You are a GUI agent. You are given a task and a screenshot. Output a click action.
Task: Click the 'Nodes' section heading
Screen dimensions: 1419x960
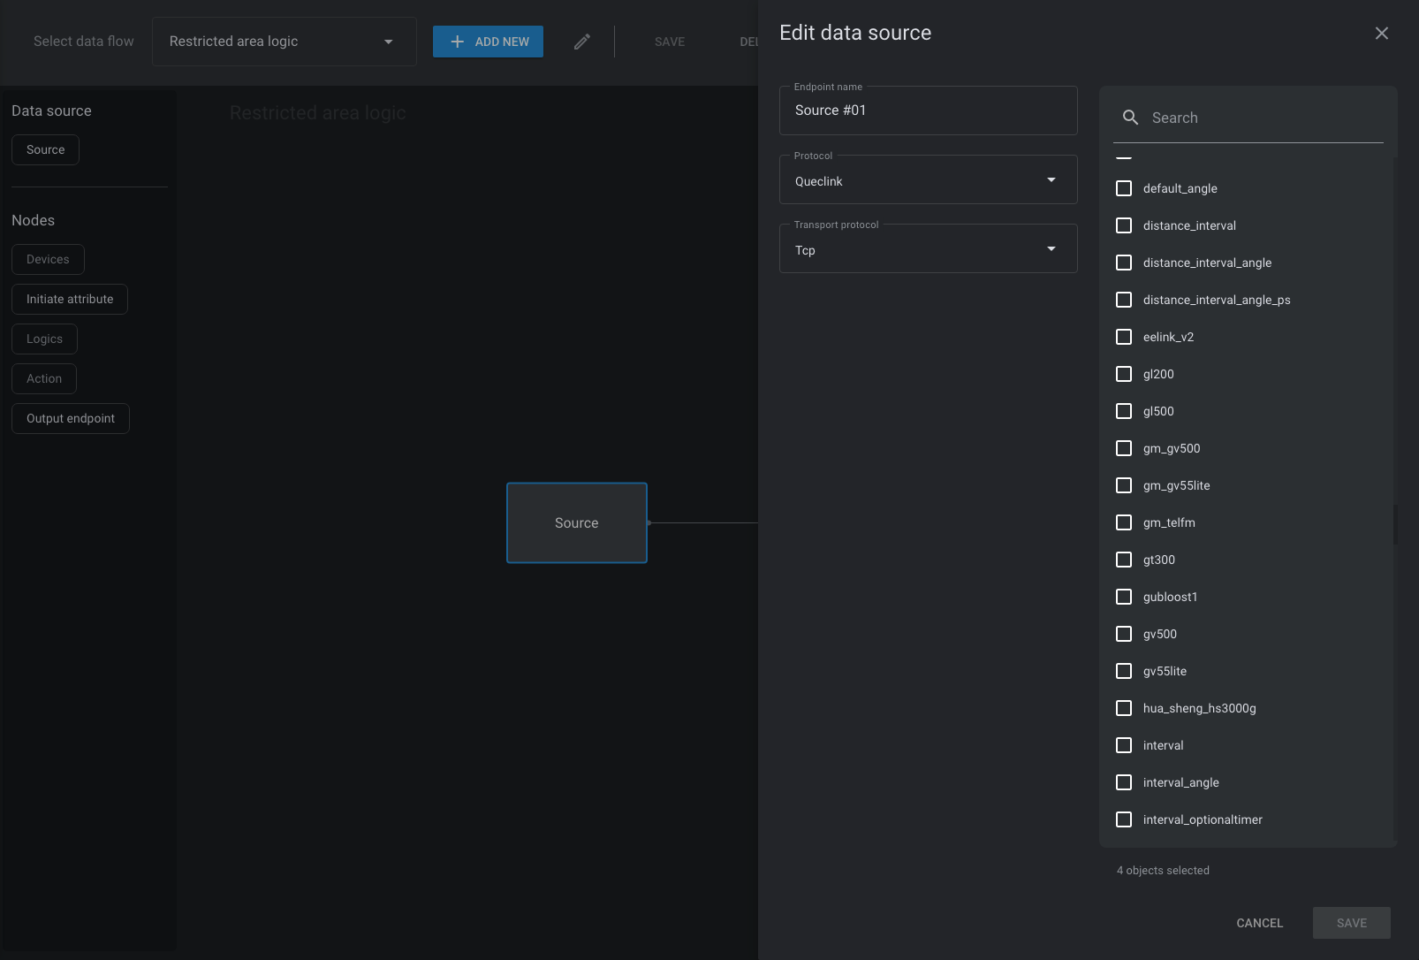(x=33, y=220)
